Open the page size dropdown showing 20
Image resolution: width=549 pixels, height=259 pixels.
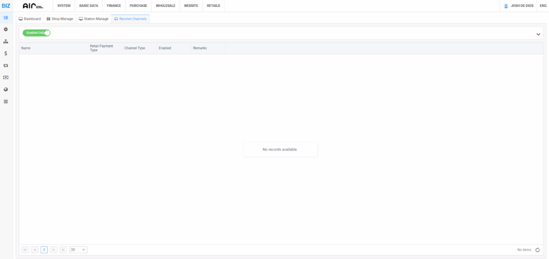pos(78,250)
